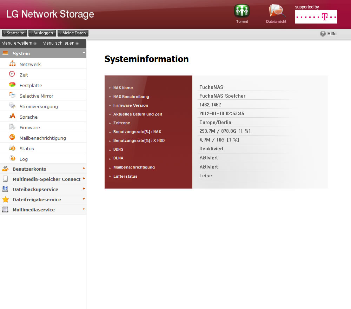The height and width of the screenshot is (309, 351).
Task: Open the Log entry in sidebar
Action: point(24,159)
